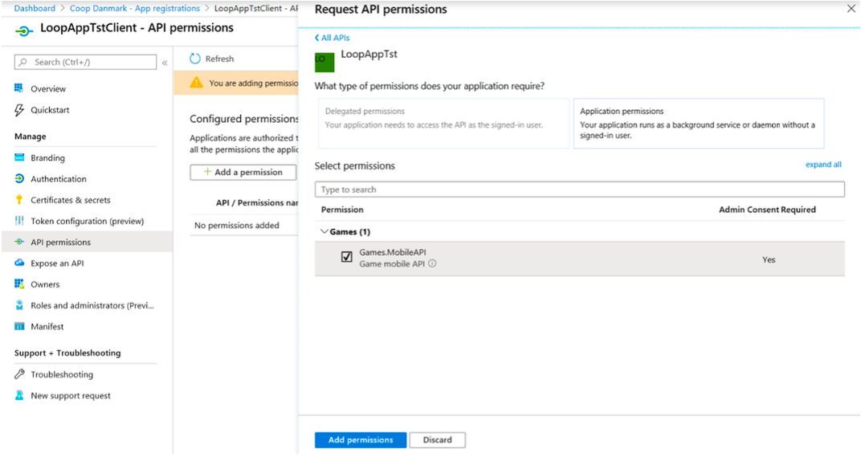The width and height of the screenshot is (861, 457).
Task: Click the plus icon on Add a permission
Action: [207, 172]
